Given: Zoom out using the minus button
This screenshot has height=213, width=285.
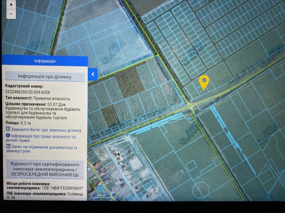Looking at the screenshot, I should tap(11, 14).
